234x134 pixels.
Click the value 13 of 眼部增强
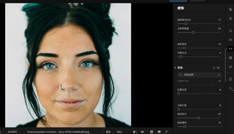(x=220, y=123)
